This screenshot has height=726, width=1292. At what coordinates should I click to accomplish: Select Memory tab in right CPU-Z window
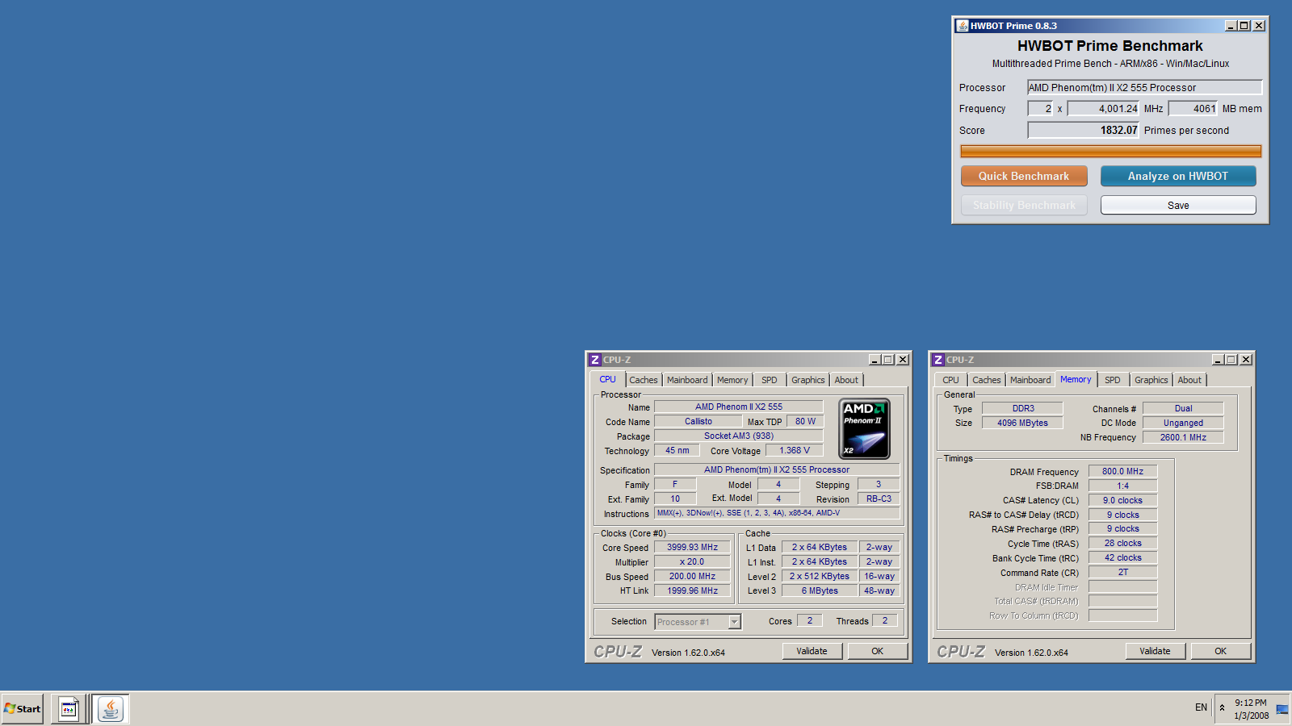click(x=1076, y=379)
